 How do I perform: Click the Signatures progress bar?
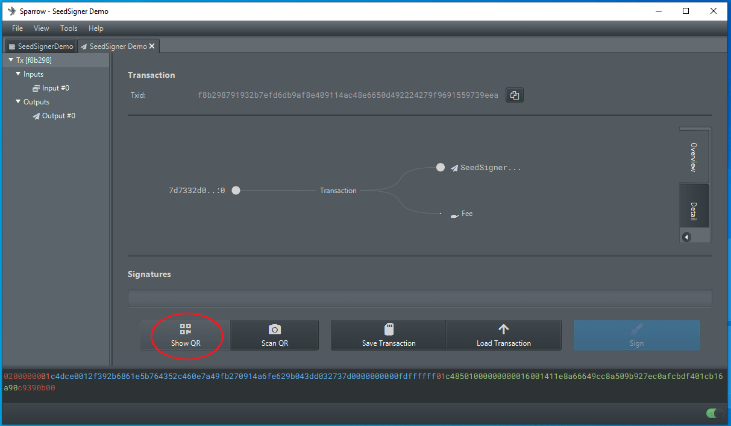(419, 299)
